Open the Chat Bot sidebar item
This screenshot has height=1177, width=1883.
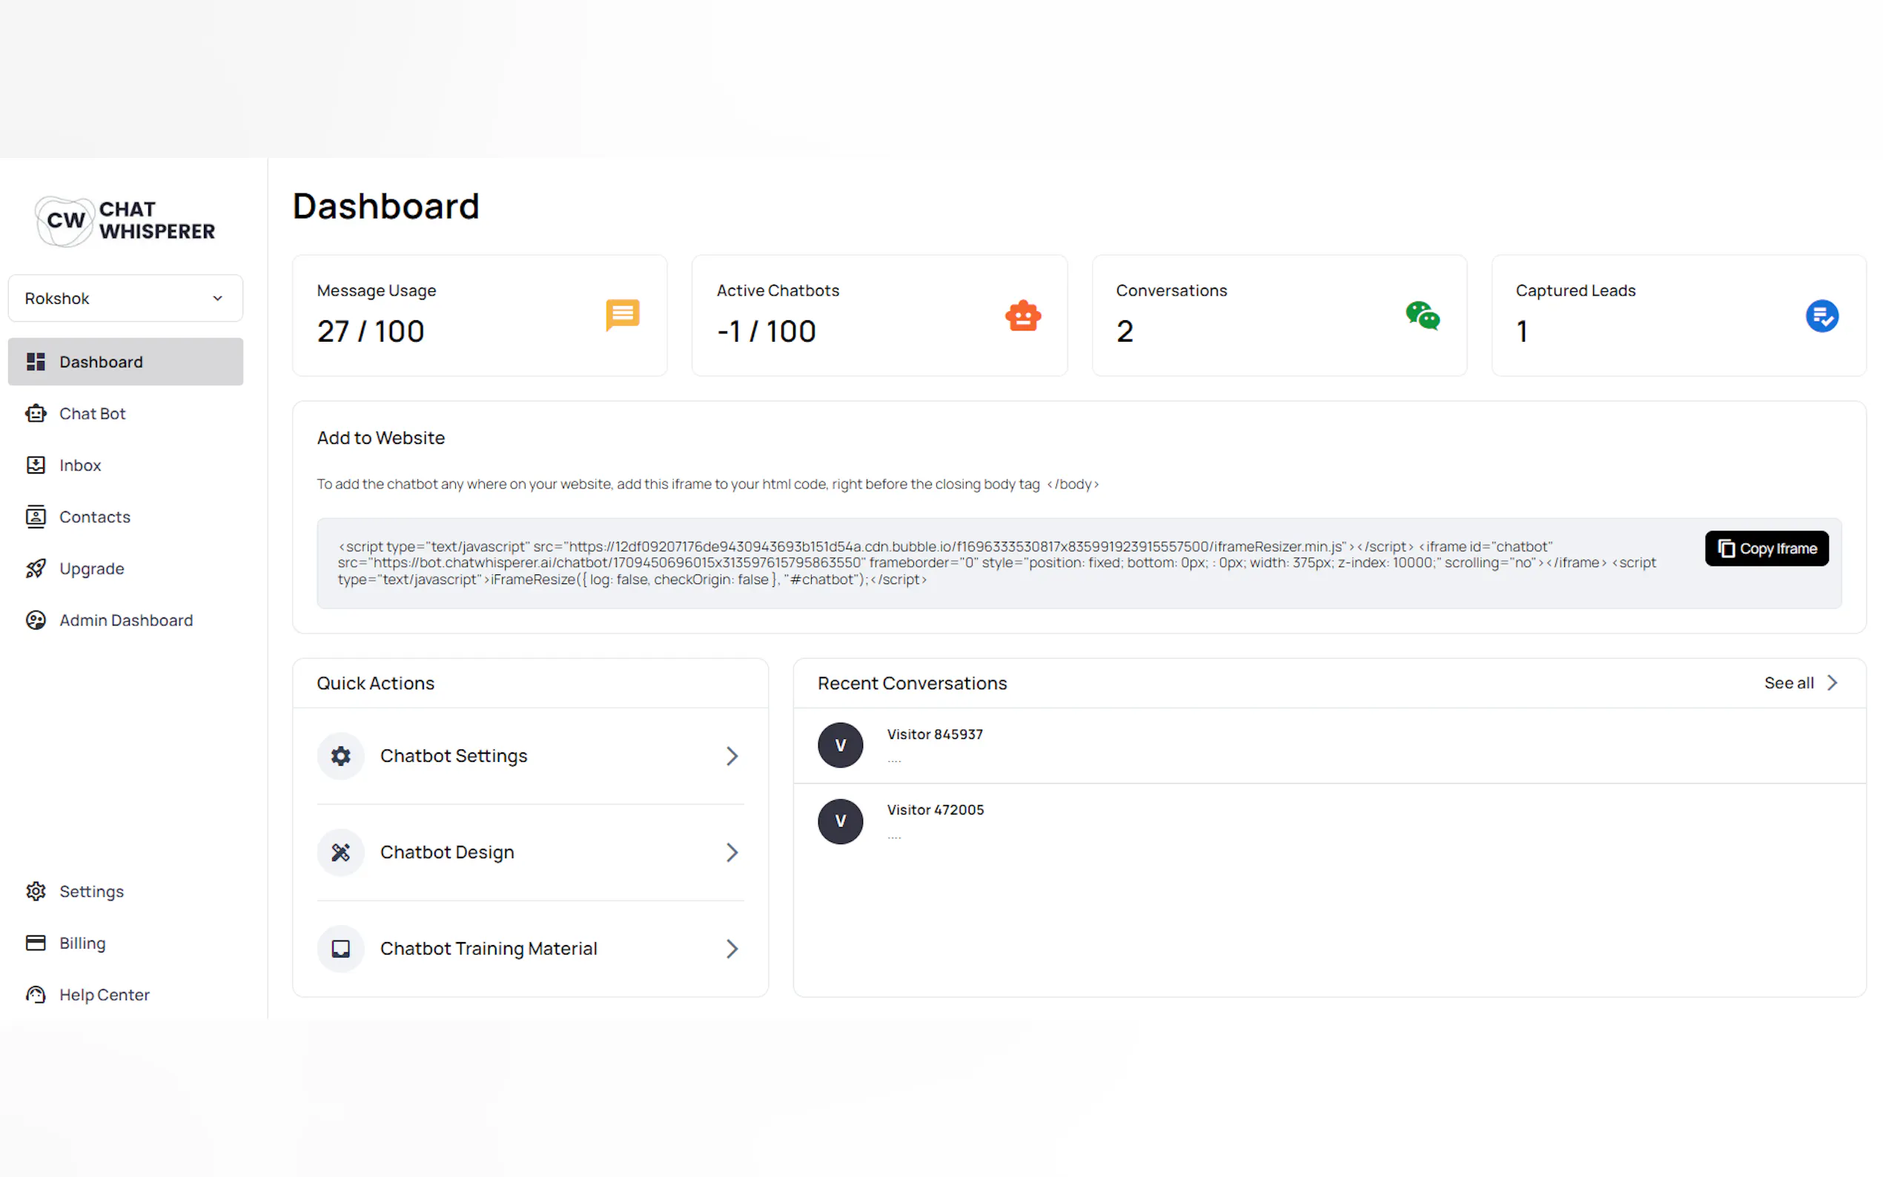tap(92, 414)
